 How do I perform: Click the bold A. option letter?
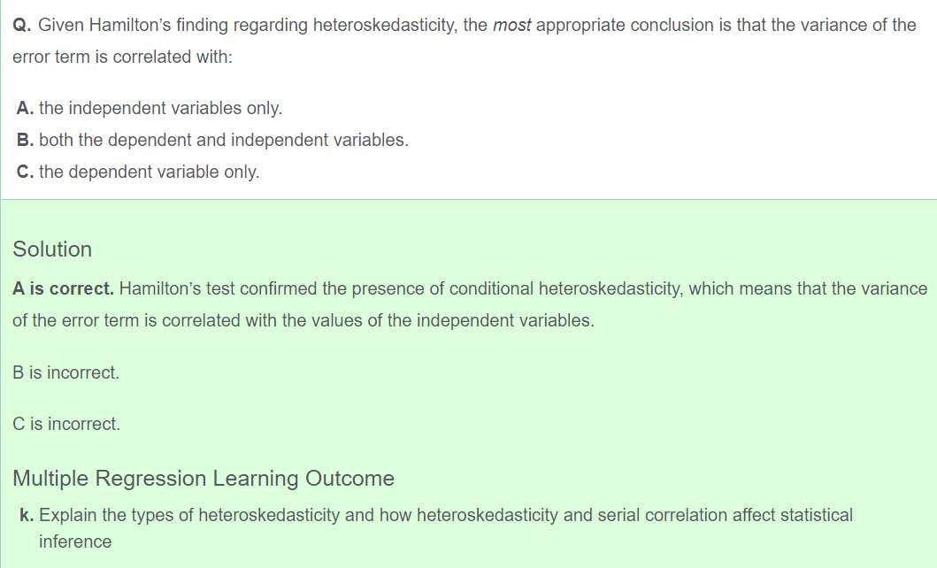tap(25, 108)
